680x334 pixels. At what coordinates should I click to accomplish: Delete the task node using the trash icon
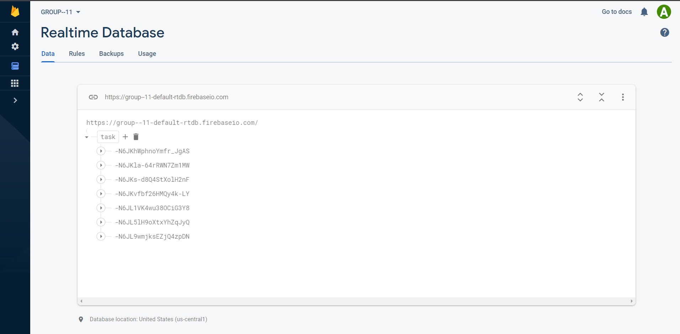click(136, 137)
